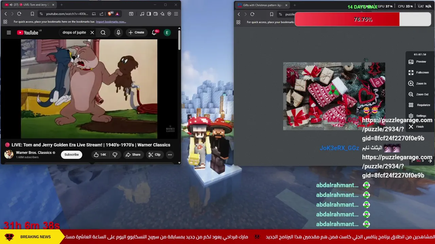The height and width of the screenshot is (244, 435).
Task: Open the apps grid in puzzle window's bookmarks bar
Action: tap(238, 22)
